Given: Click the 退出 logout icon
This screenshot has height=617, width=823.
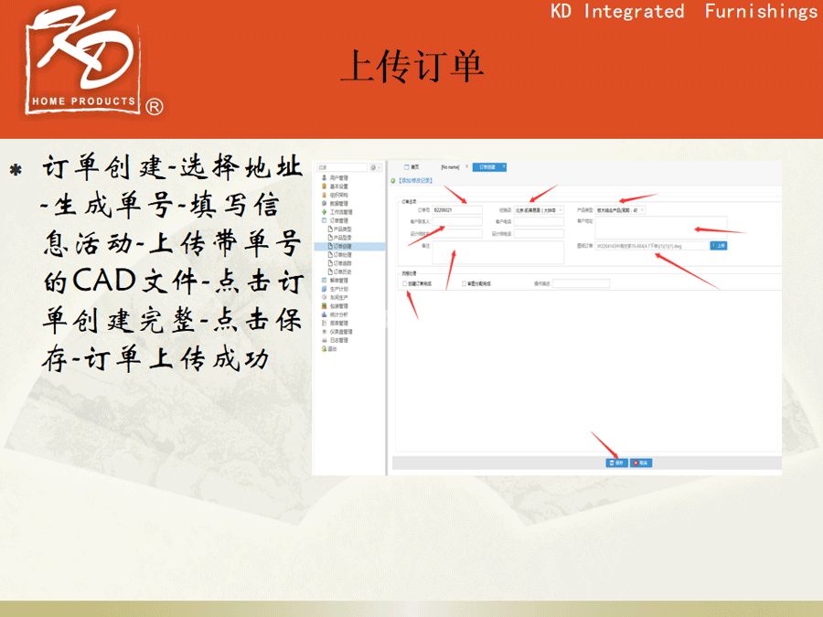Looking at the screenshot, I should pos(324,348).
